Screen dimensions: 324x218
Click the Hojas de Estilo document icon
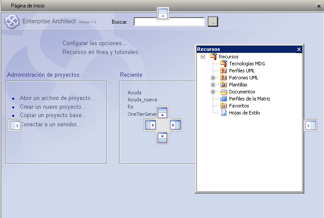(224, 113)
